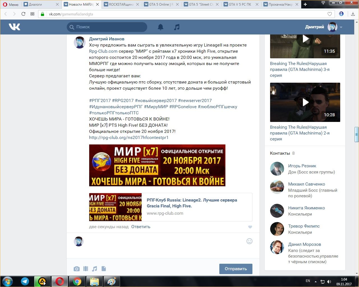This screenshot has height=287, width=359.
Task: Switch to the Прокачка/Накр tab
Action: 281,4
